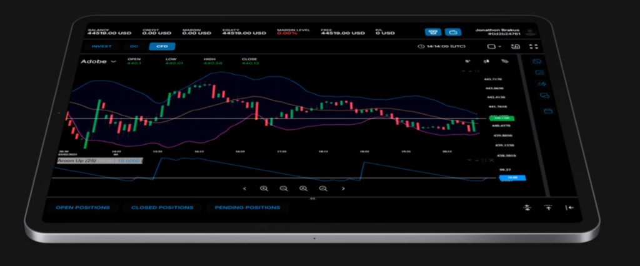Zoom in using the plus magnifier
This screenshot has width=640, height=266.
(264, 189)
